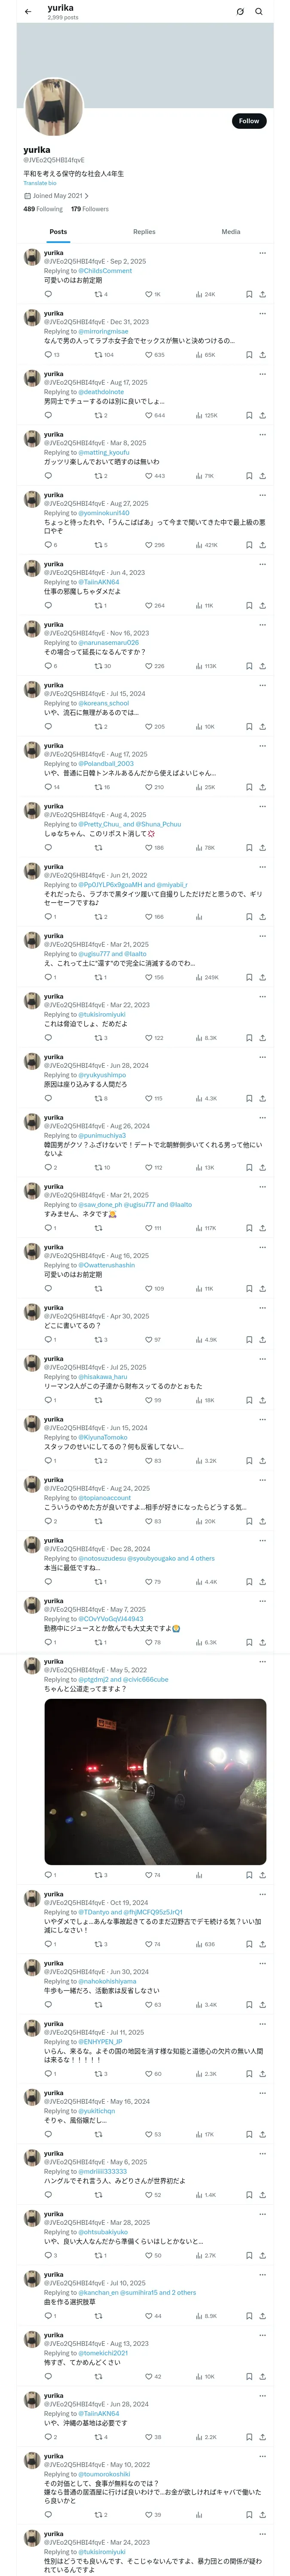Open reply on the @Polandball_2003 reply post
Image resolution: width=290 pixels, height=2576 pixels.
click(49, 787)
